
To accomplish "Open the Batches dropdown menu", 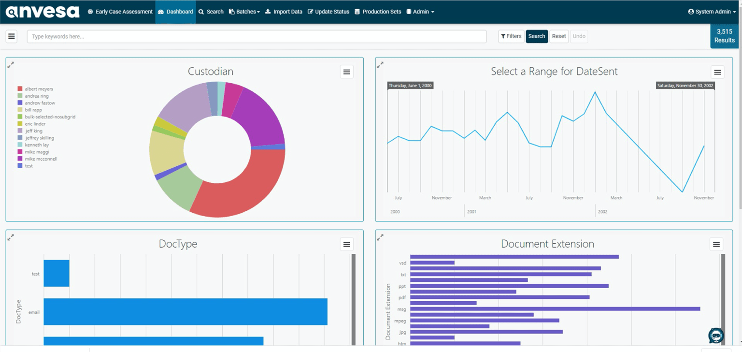I will tap(244, 12).
